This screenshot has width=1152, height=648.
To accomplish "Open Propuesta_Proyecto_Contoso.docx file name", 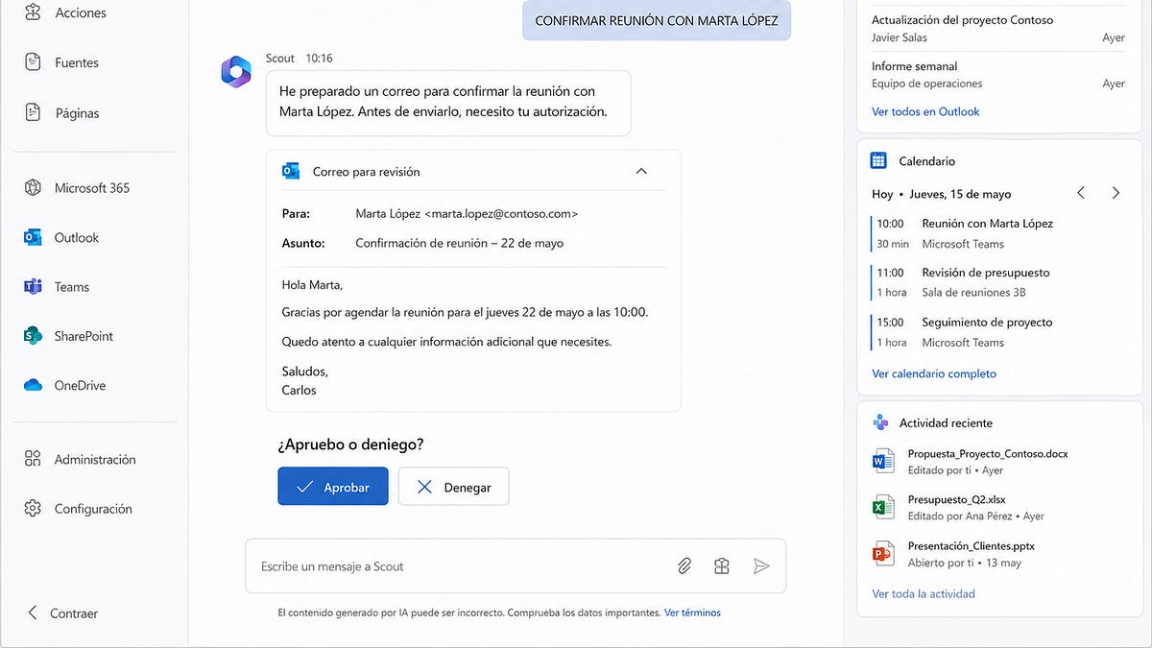I will pos(988,453).
